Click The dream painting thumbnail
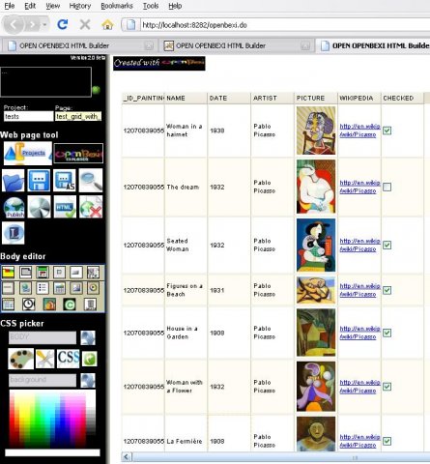The image size is (430, 464). pyautogui.click(x=316, y=187)
